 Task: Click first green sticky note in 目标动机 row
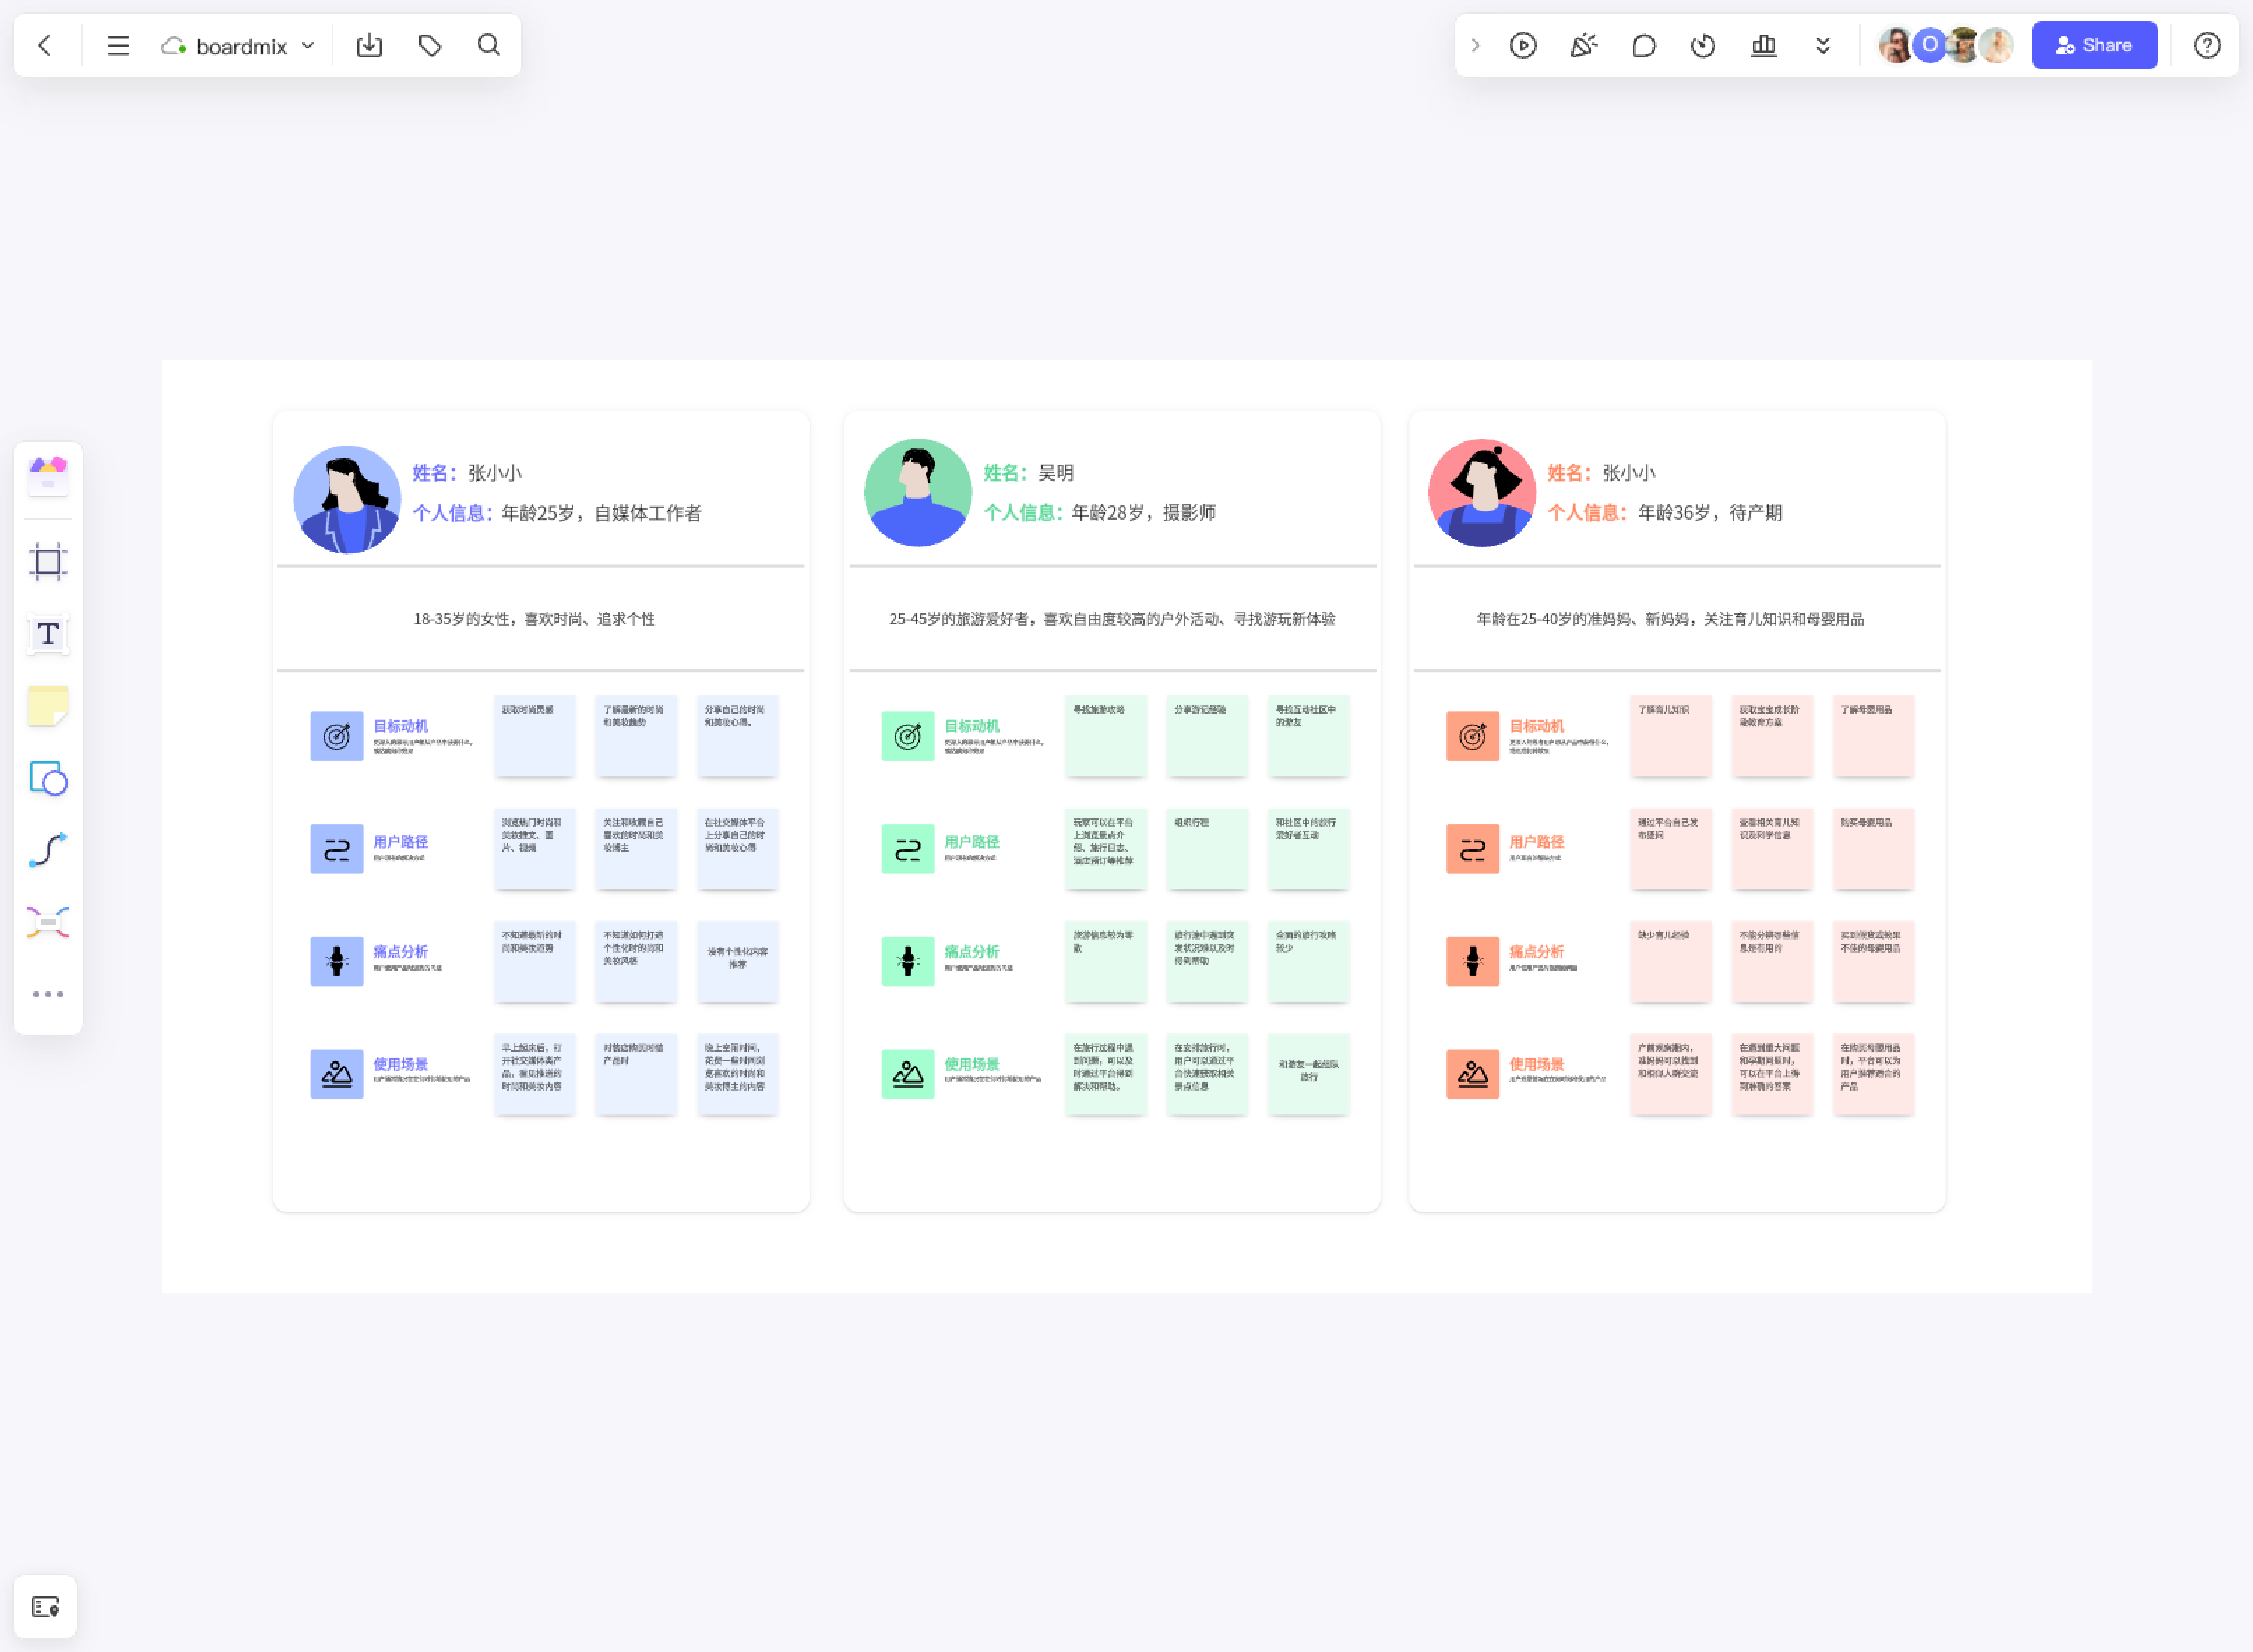[1106, 736]
